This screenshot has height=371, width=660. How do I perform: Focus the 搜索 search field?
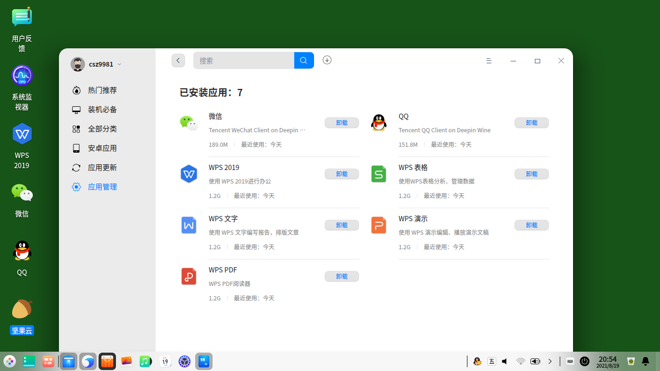pos(244,60)
